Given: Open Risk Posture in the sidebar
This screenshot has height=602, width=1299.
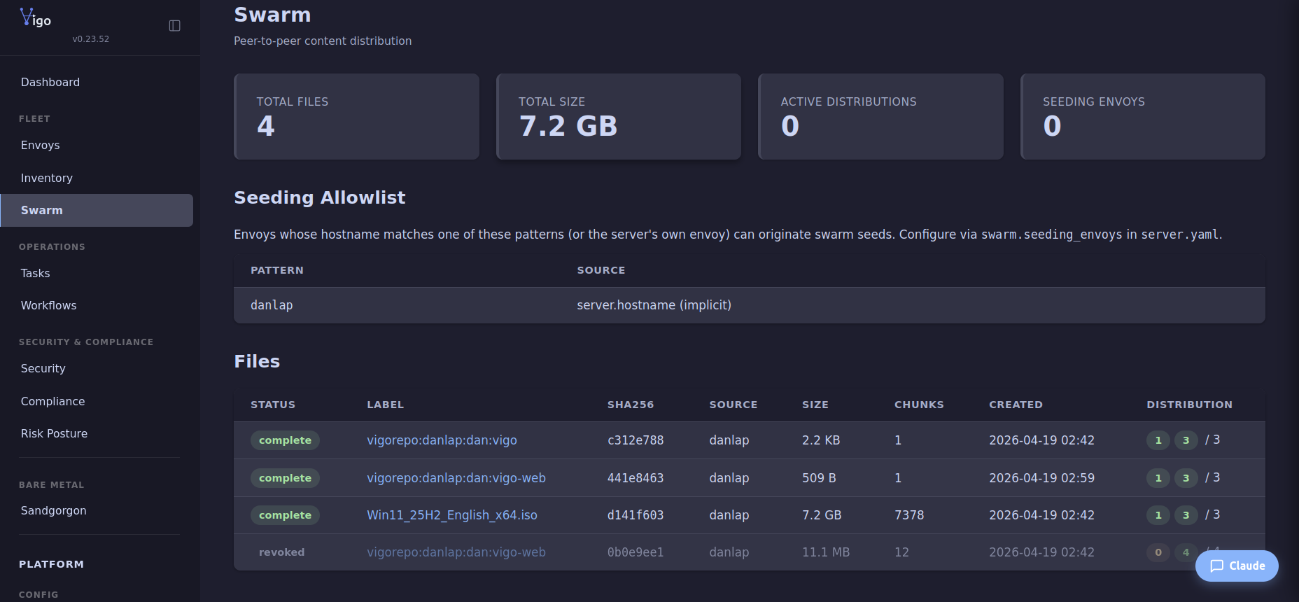Looking at the screenshot, I should tap(55, 434).
